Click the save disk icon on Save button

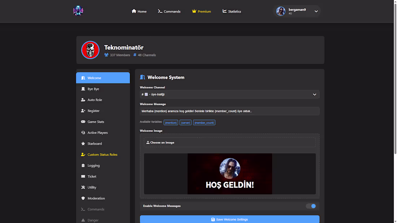coord(213,219)
